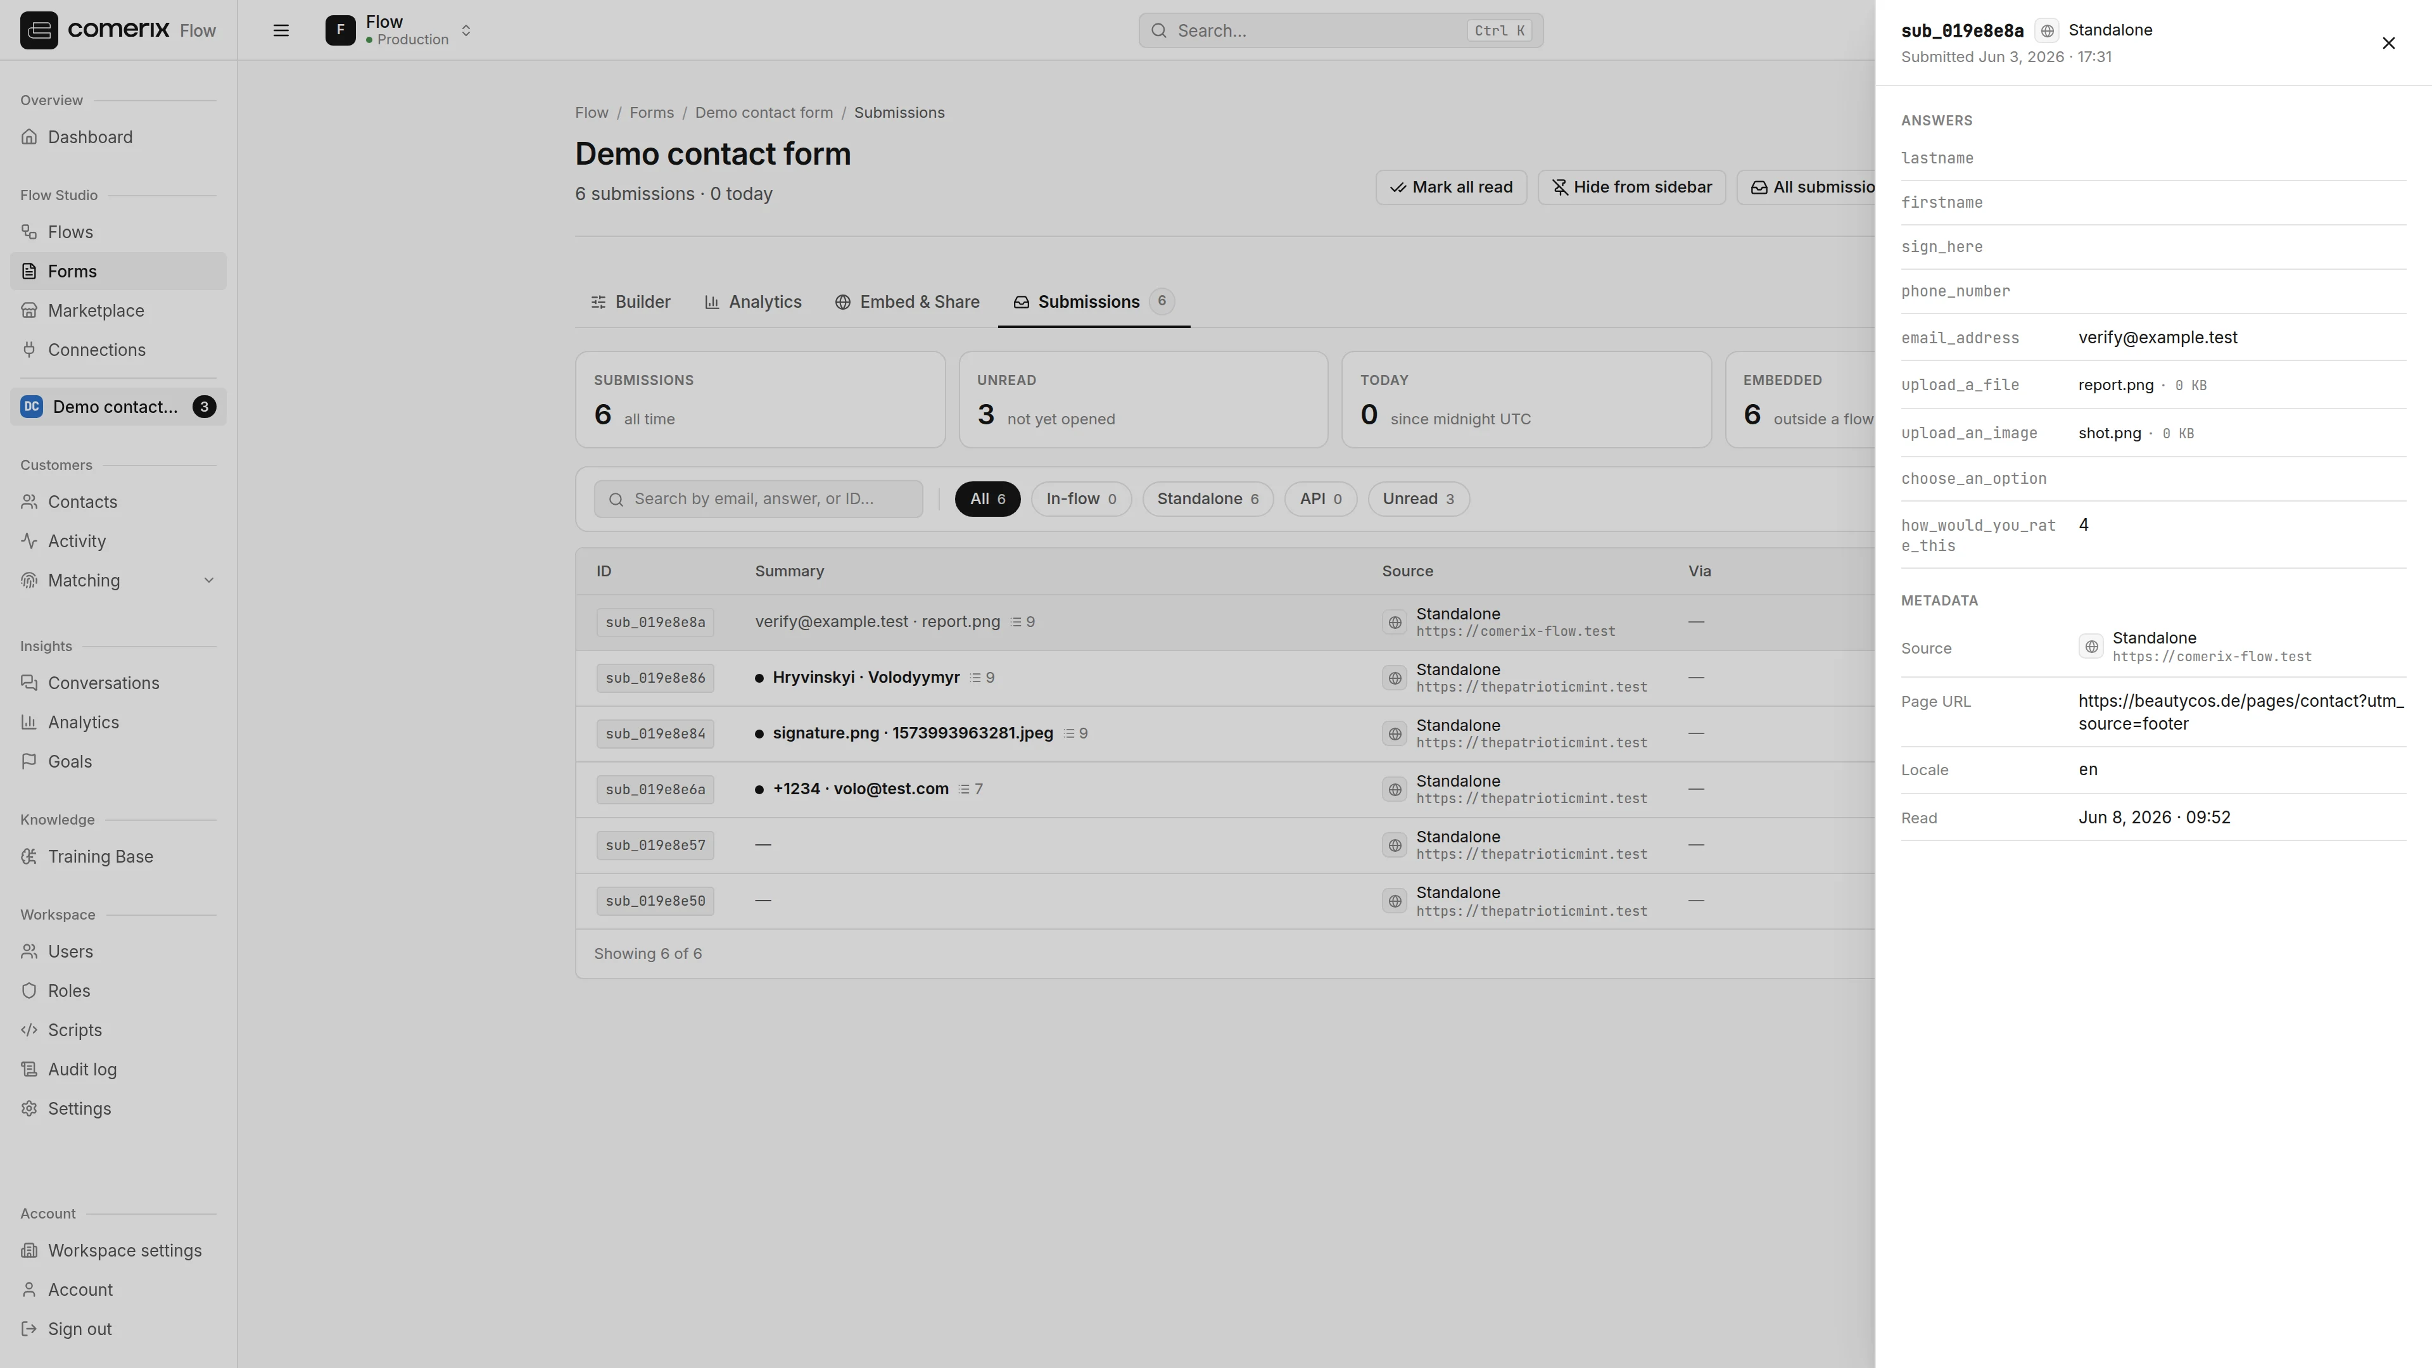Click the Conversations chat icon
Image resolution: width=2432 pixels, height=1368 pixels.
29,683
